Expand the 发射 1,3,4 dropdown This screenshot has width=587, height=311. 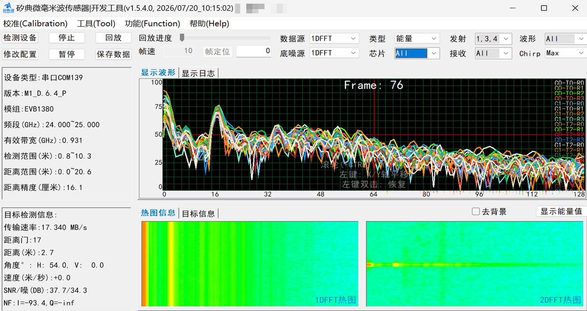tap(493, 39)
